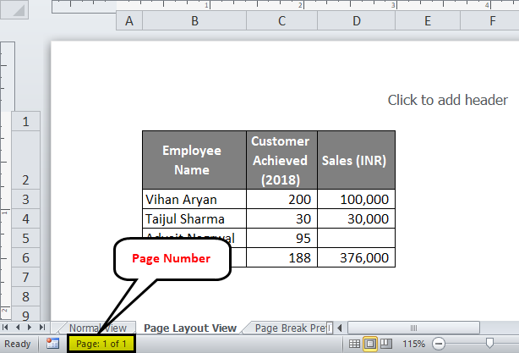519x353 pixels.
Task: Select the cell containing 188
Action: (x=281, y=257)
